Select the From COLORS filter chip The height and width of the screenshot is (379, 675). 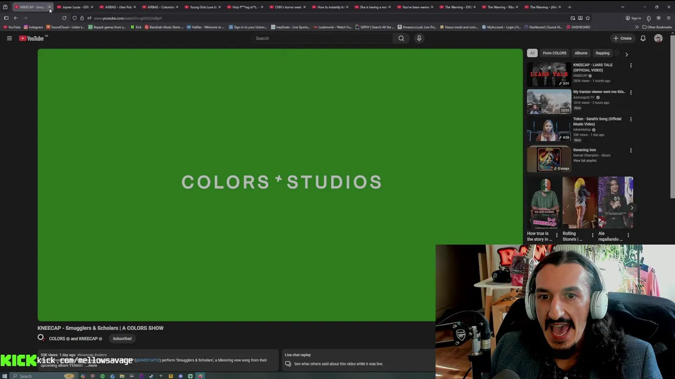554,53
